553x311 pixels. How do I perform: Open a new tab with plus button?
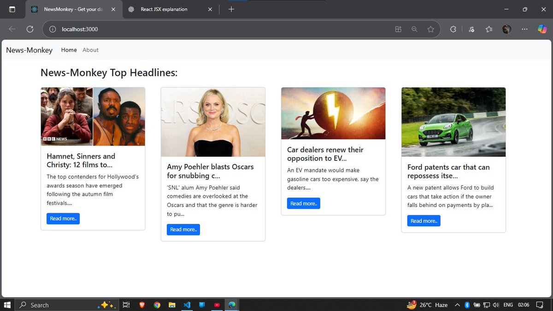(231, 9)
